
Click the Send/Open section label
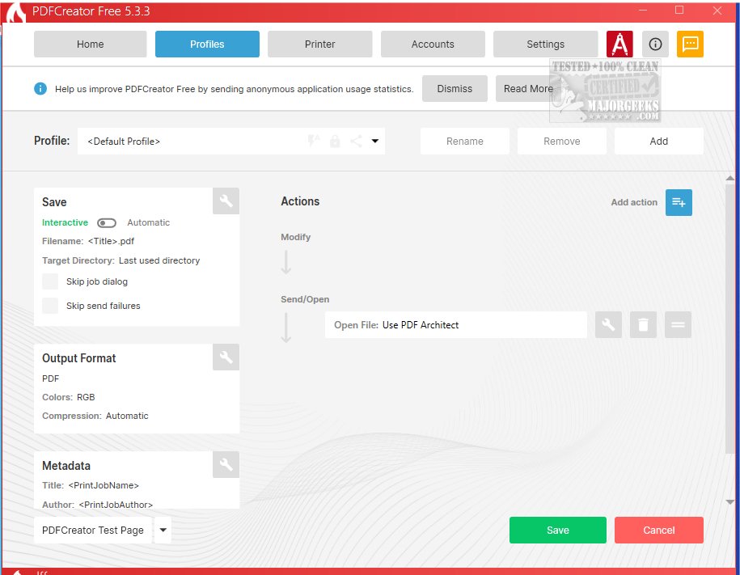pyautogui.click(x=305, y=299)
